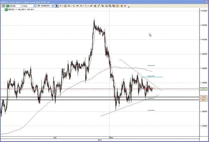Click the small toolbar overflow icon
The image size is (209, 142).
click(x=129, y=7)
